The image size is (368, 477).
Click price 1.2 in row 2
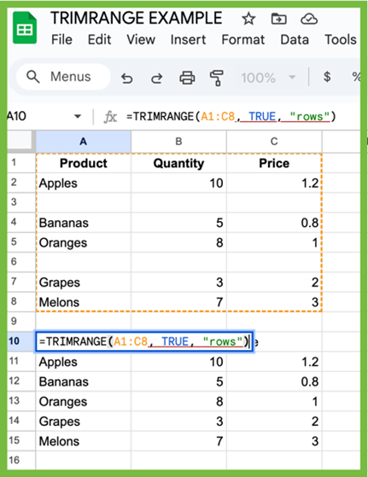coord(274,183)
